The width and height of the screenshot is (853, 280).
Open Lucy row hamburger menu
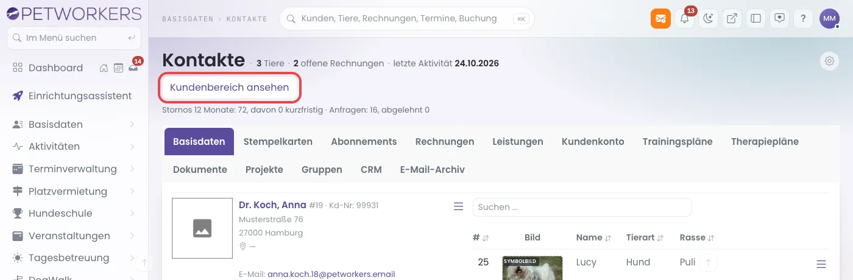[x=821, y=264]
